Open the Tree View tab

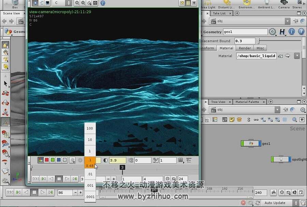(x=218, y=102)
